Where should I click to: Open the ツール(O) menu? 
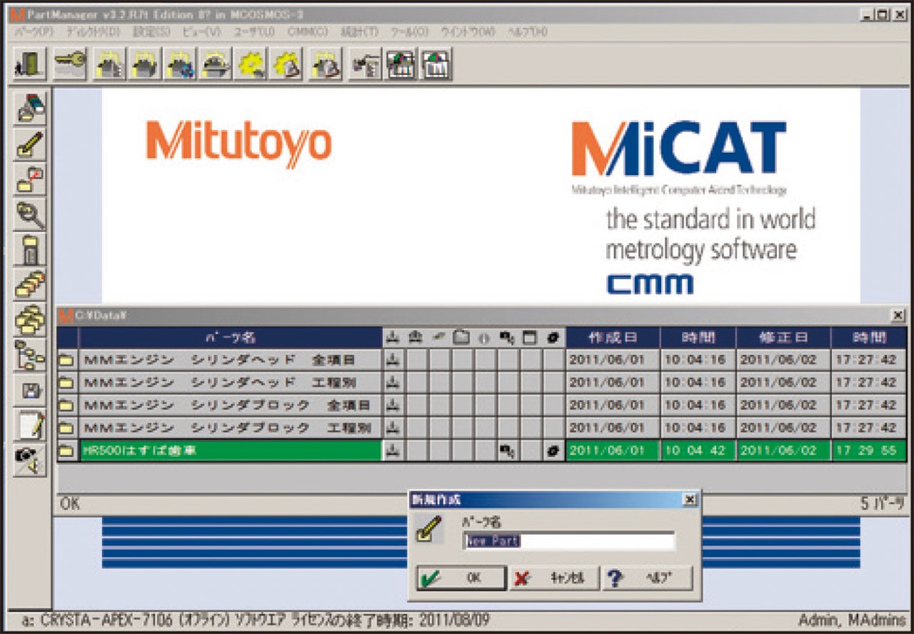click(409, 32)
